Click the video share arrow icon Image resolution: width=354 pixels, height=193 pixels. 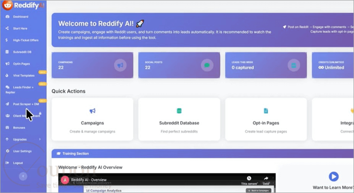pos(266,178)
